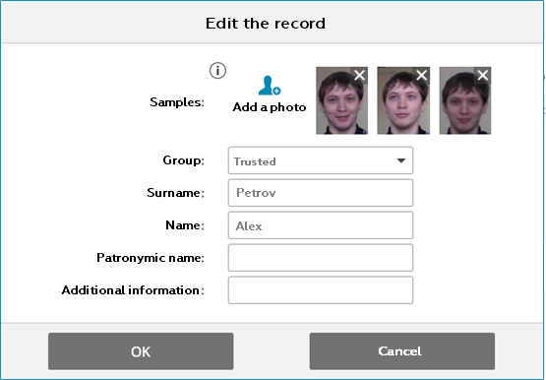
Task: Open the Group dropdown showing Trusted
Action: pos(321,160)
